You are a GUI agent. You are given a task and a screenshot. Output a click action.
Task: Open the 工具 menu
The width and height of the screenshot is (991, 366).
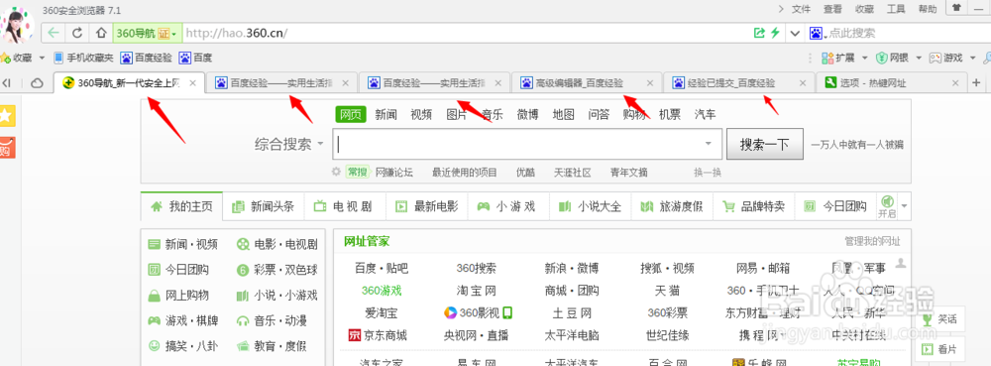coord(896,9)
